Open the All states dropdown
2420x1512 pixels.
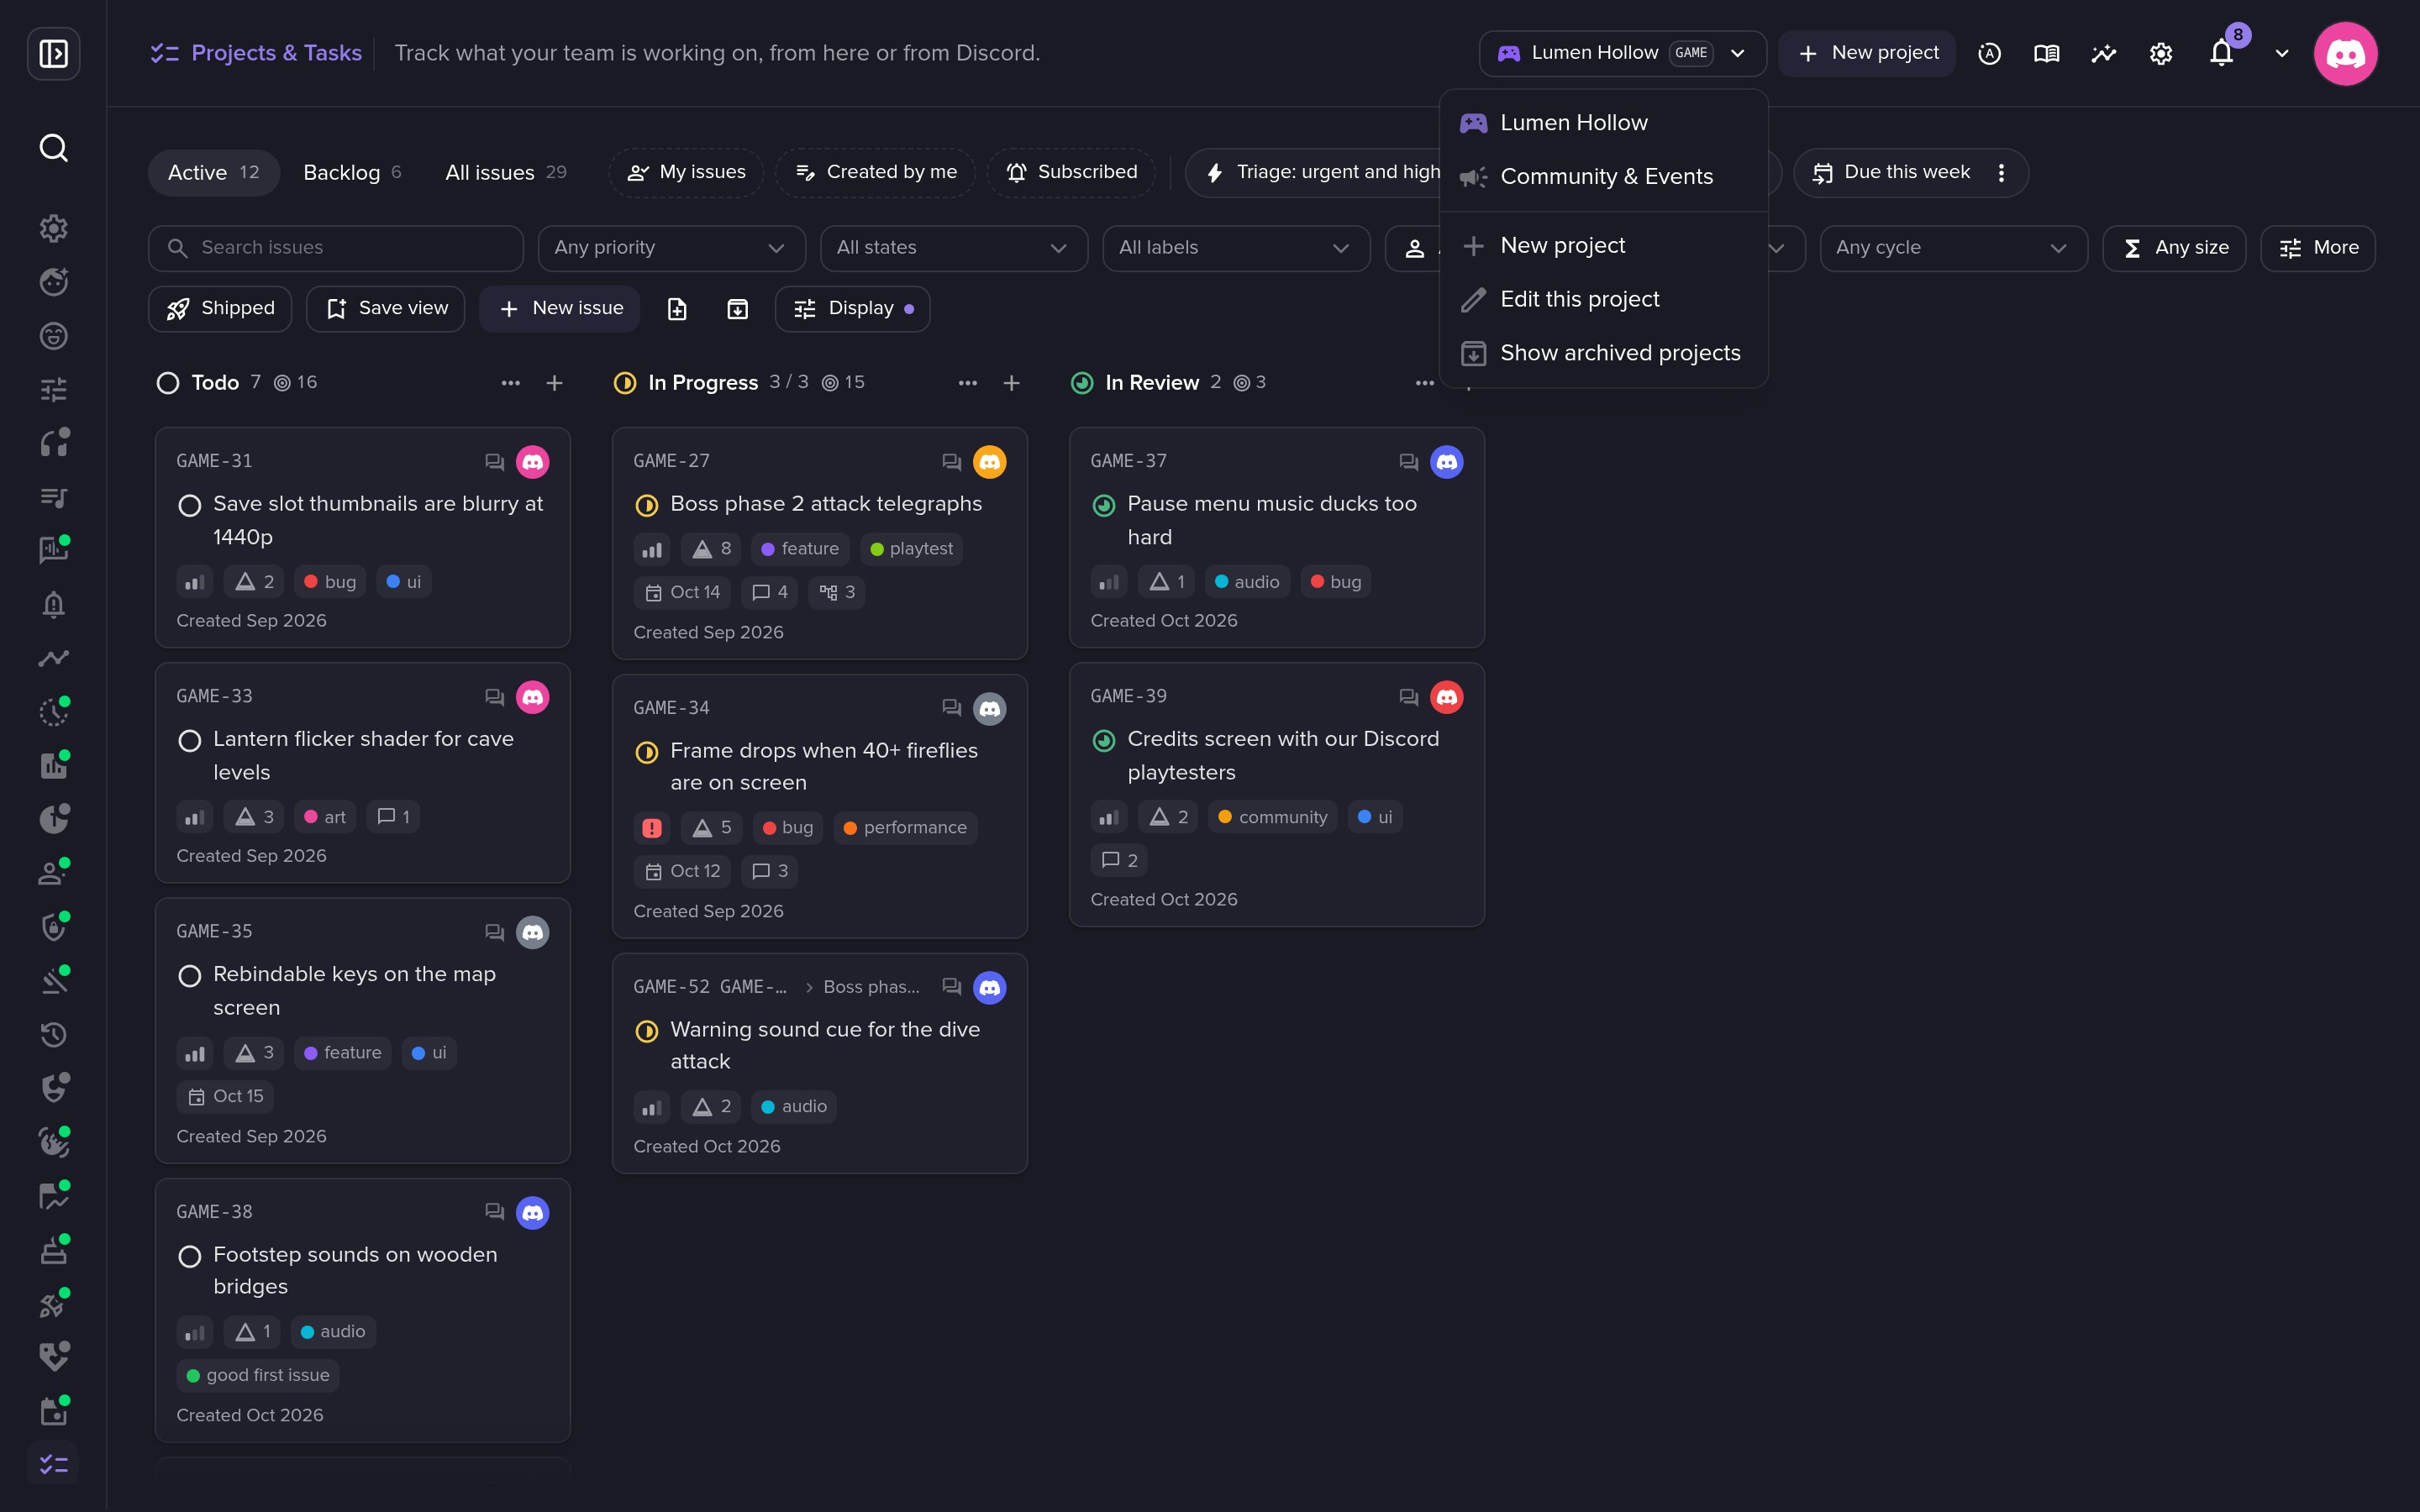pyautogui.click(x=953, y=248)
